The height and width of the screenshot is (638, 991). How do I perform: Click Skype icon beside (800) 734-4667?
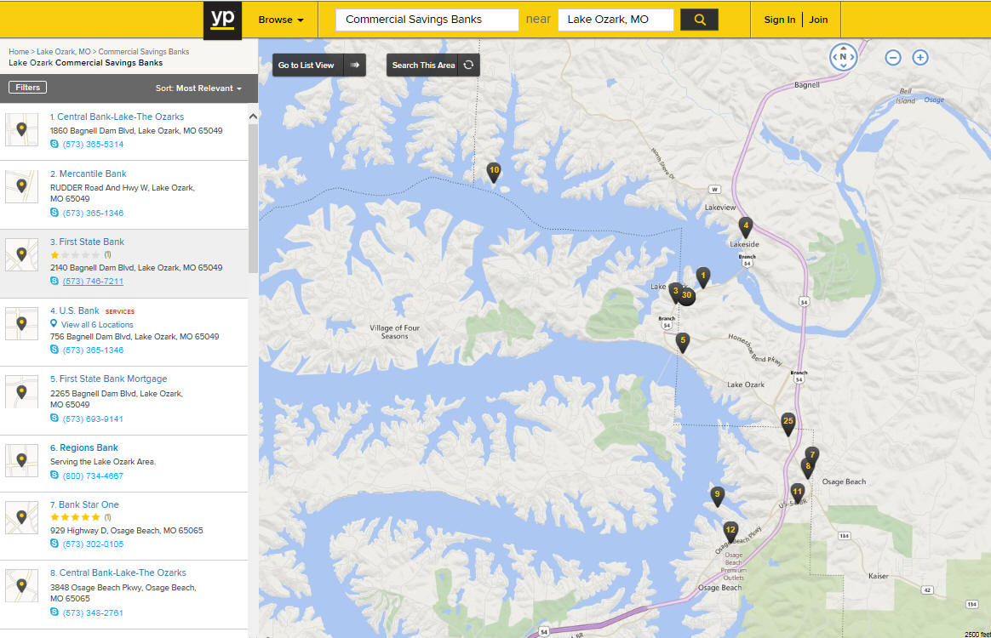[x=54, y=476]
